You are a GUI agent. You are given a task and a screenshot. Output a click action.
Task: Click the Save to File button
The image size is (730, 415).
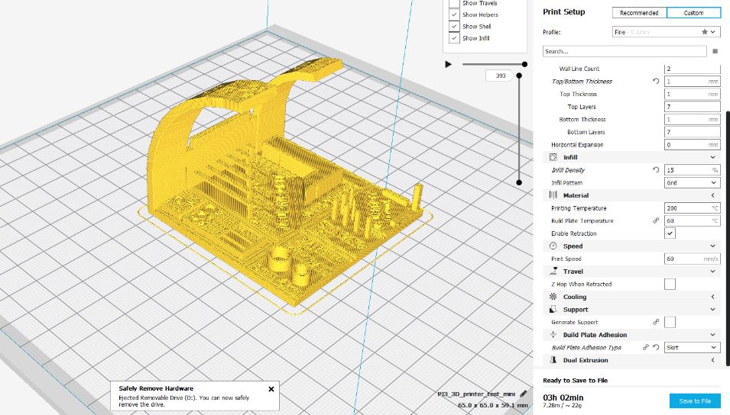click(695, 401)
